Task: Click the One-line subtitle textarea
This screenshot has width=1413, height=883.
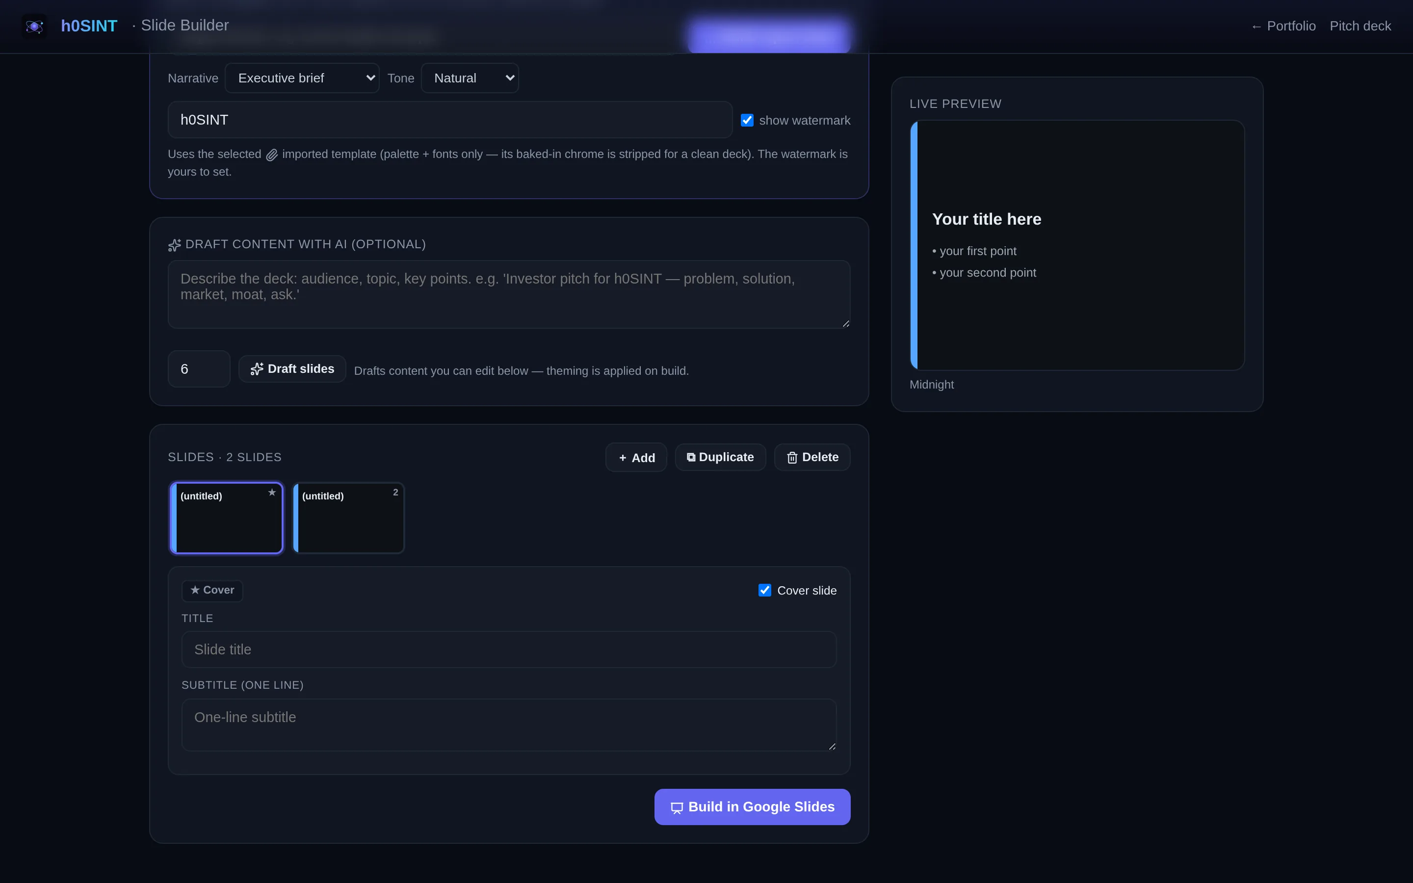Action: pos(509,726)
